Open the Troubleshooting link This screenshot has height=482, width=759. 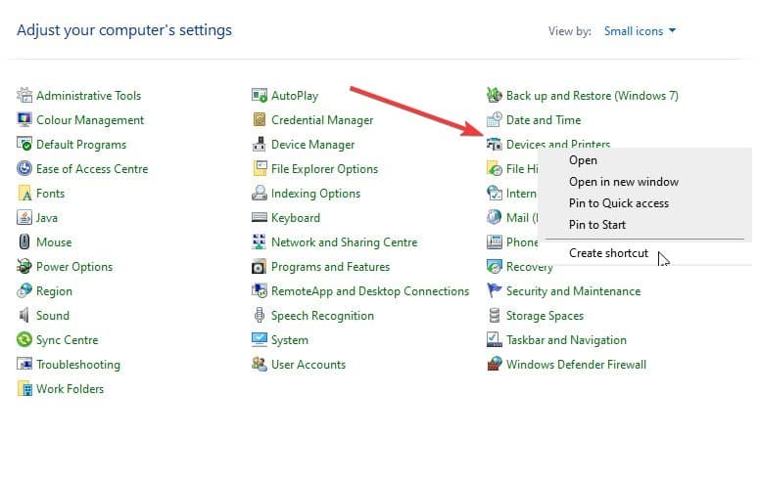pyautogui.click(x=78, y=364)
